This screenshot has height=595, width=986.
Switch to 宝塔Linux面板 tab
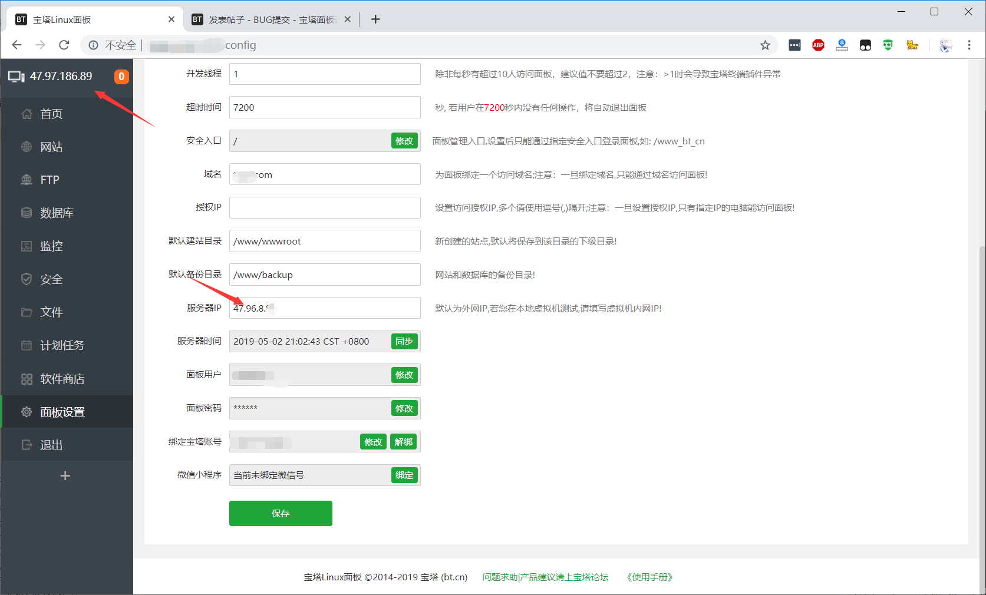pos(94,19)
